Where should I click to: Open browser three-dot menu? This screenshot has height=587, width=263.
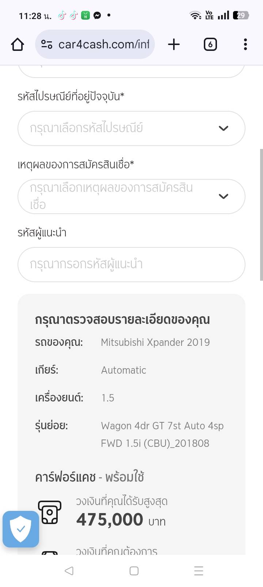245,45
